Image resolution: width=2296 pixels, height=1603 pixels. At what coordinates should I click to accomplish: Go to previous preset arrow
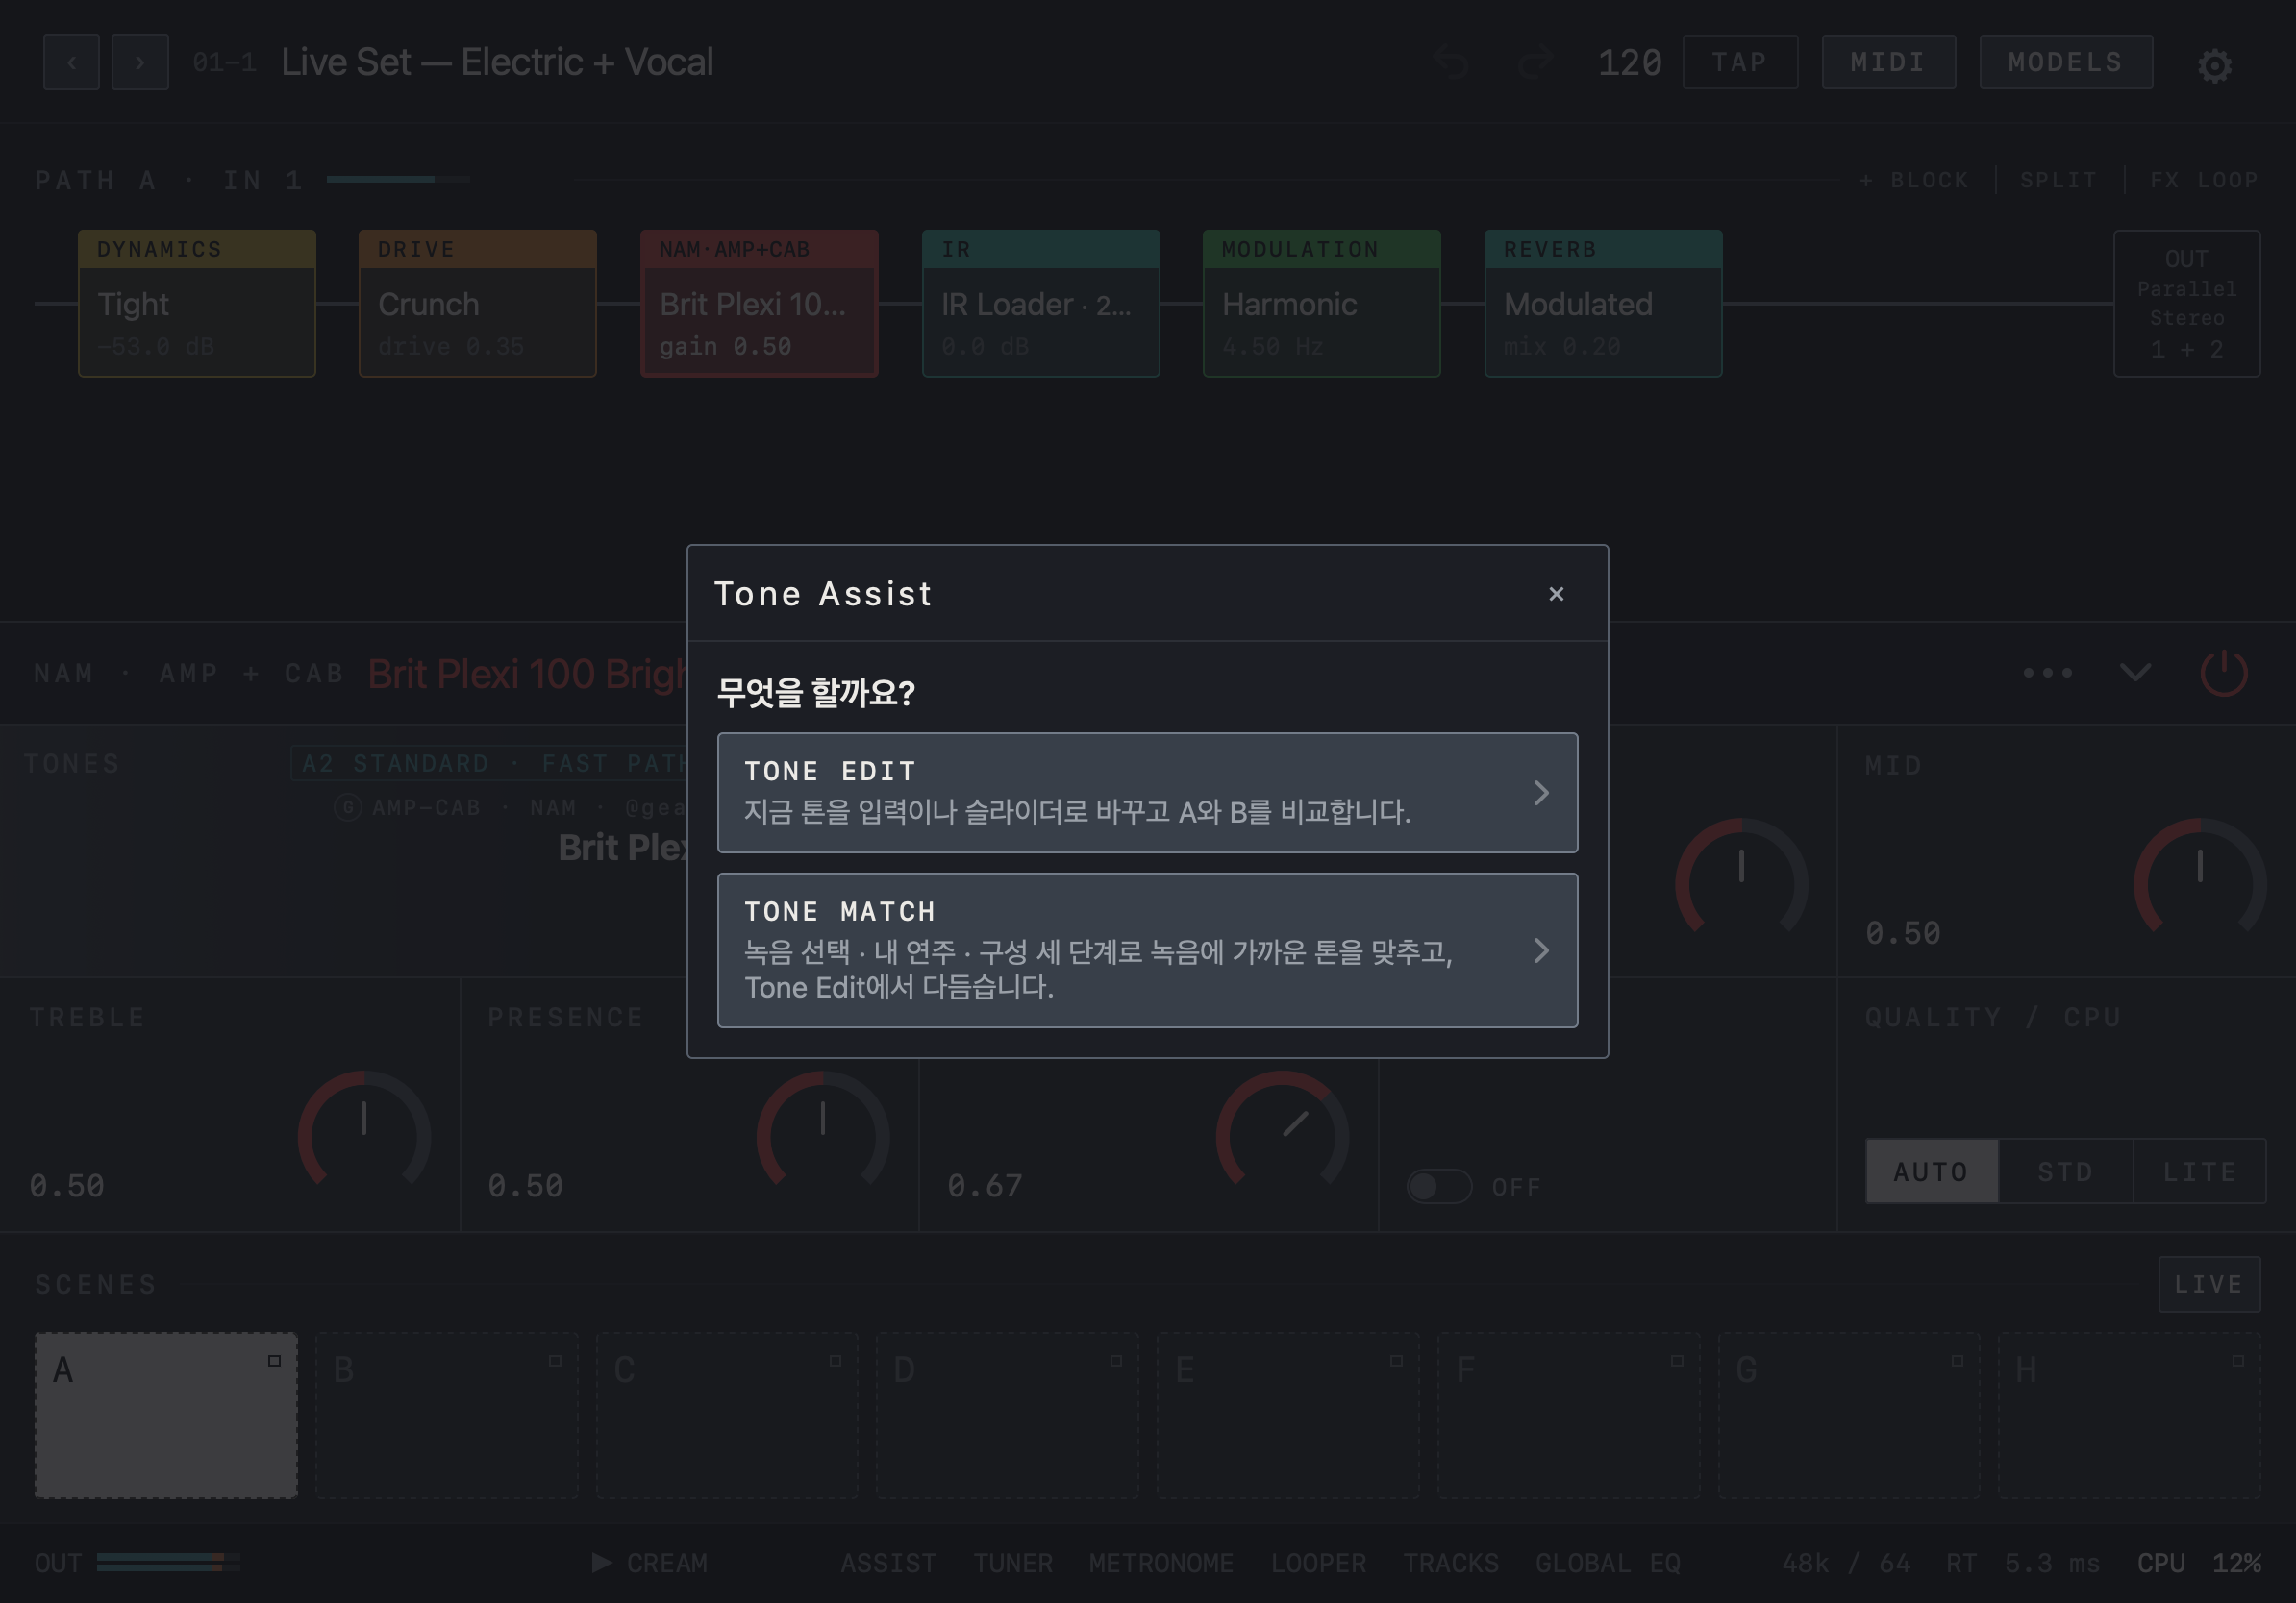pos(71,62)
